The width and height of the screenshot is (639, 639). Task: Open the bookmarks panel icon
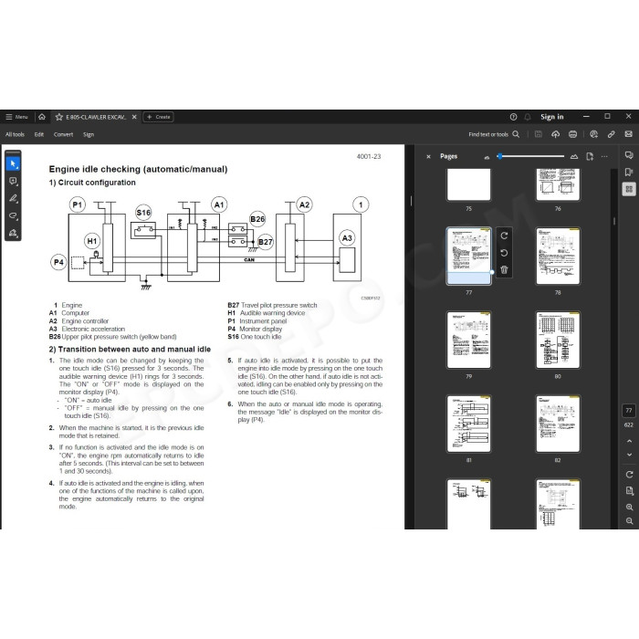[x=629, y=172]
